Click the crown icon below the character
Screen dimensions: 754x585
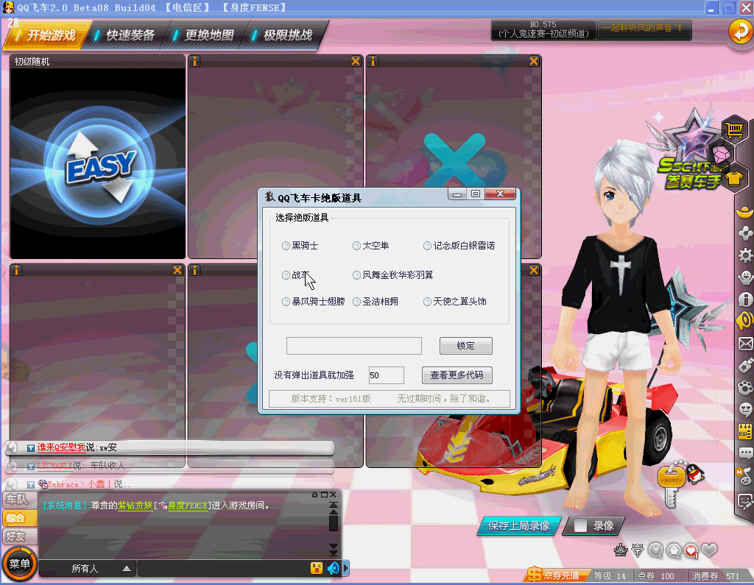point(621,550)
